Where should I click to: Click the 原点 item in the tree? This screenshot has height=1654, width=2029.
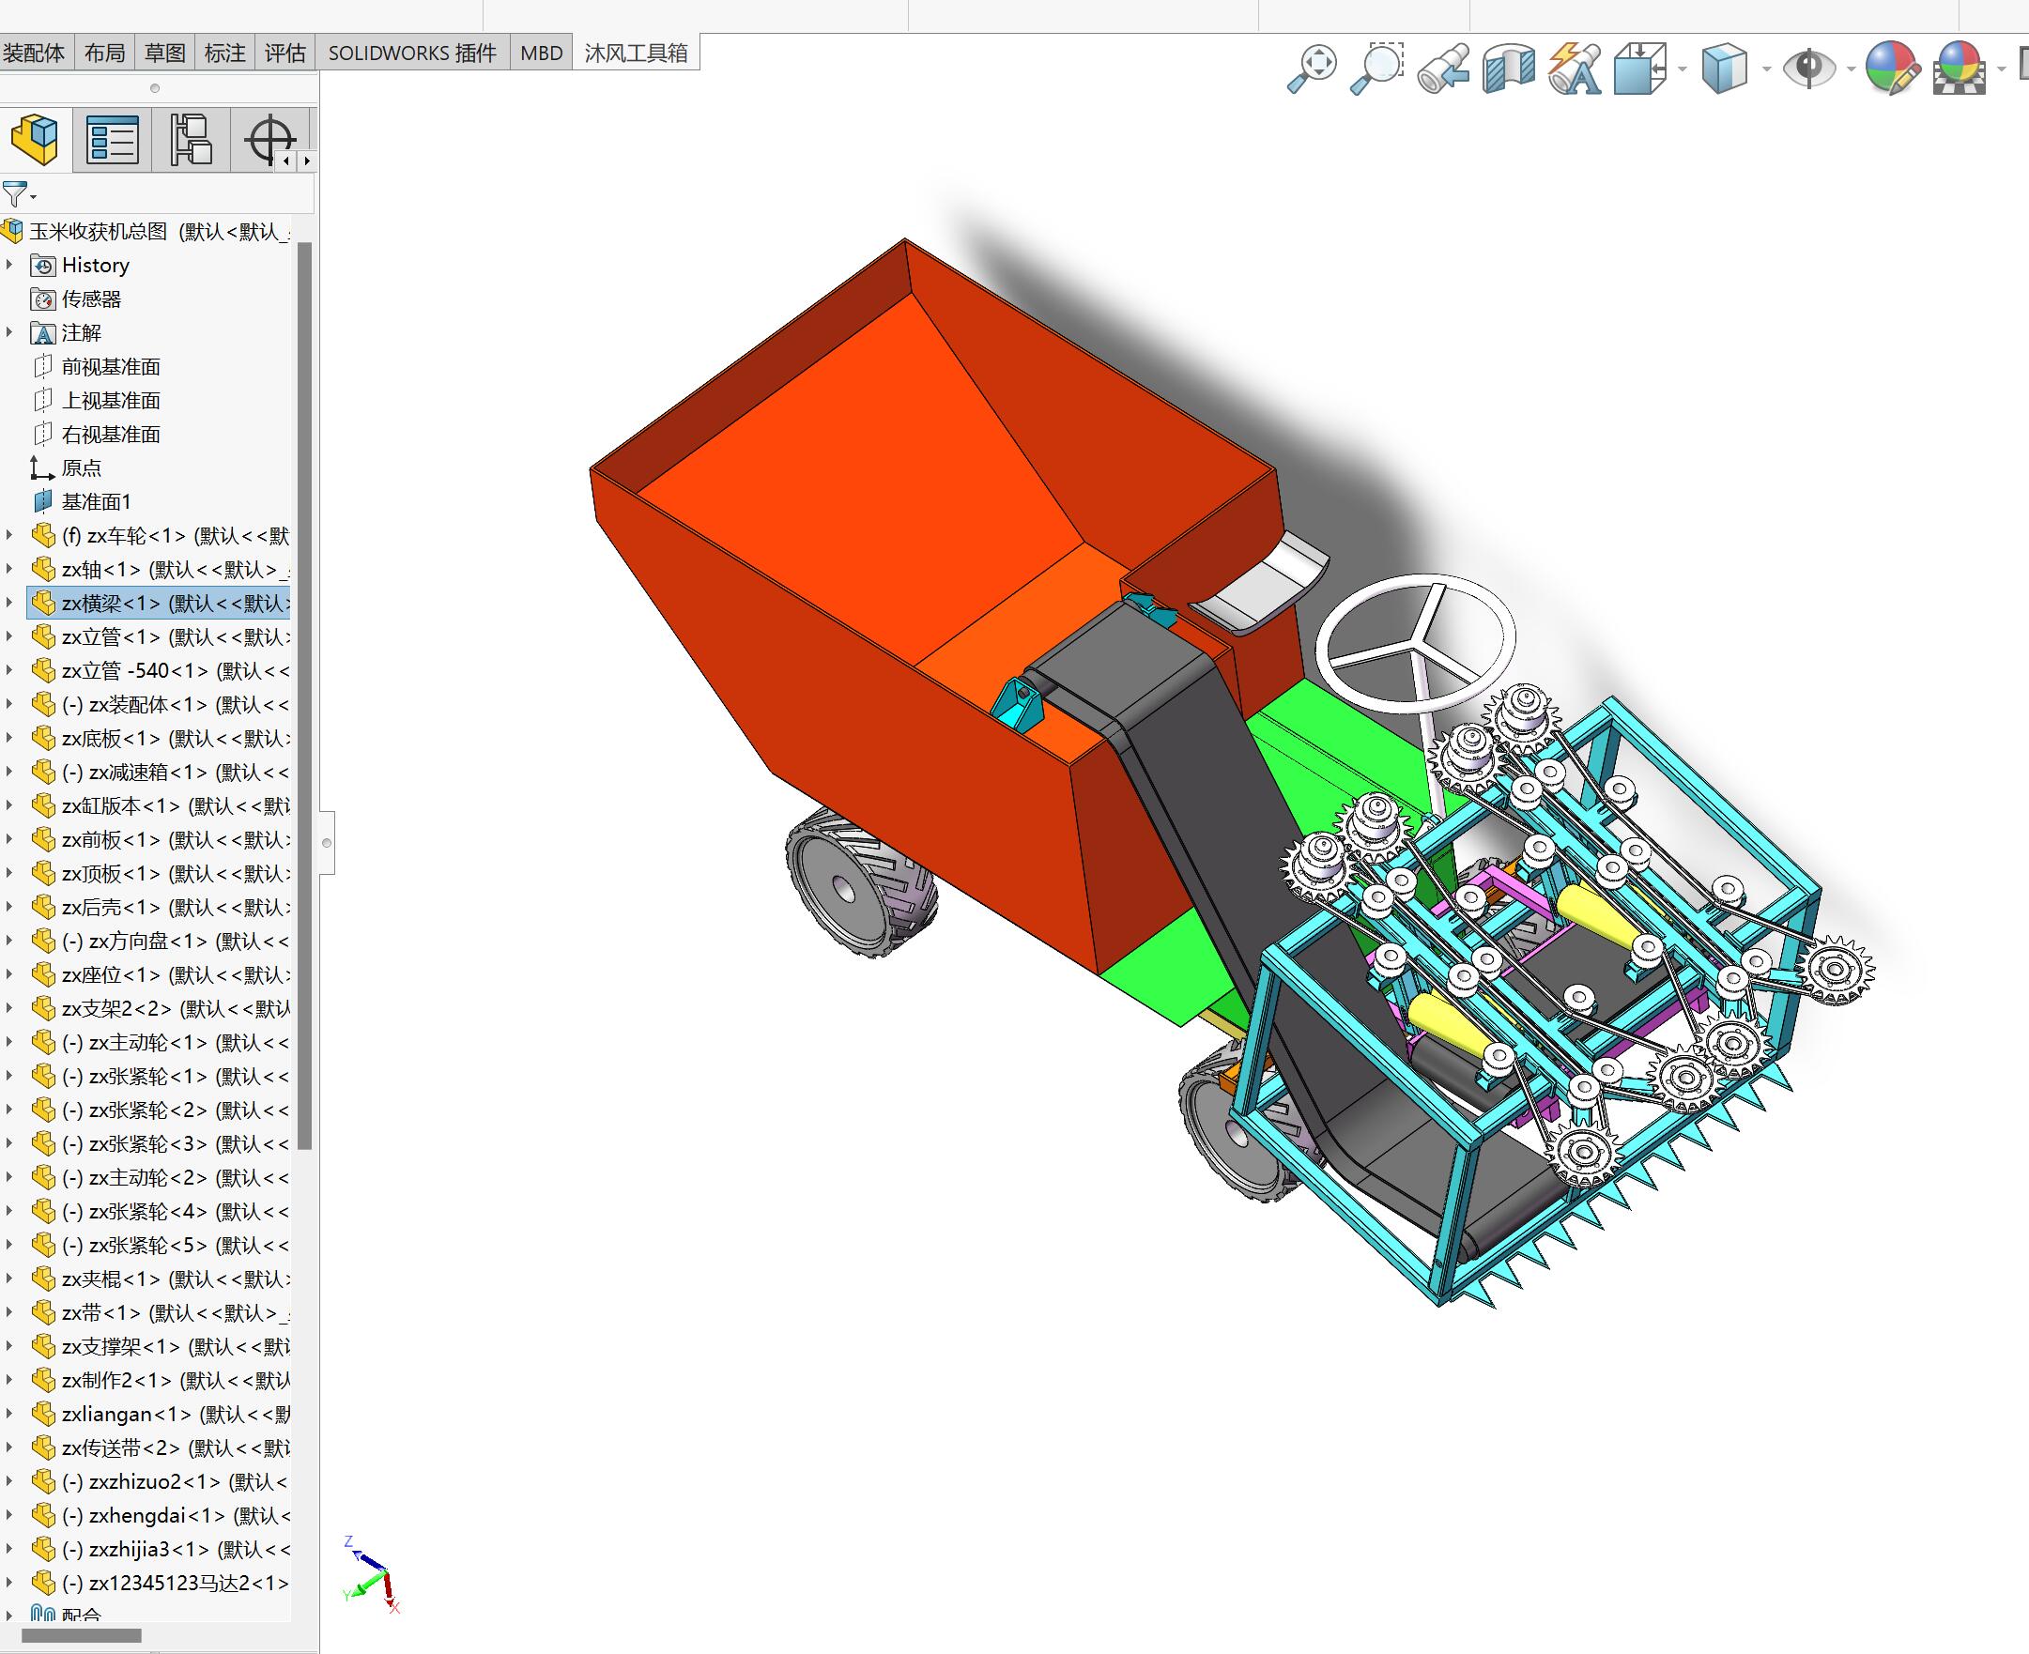click(84, 467)
